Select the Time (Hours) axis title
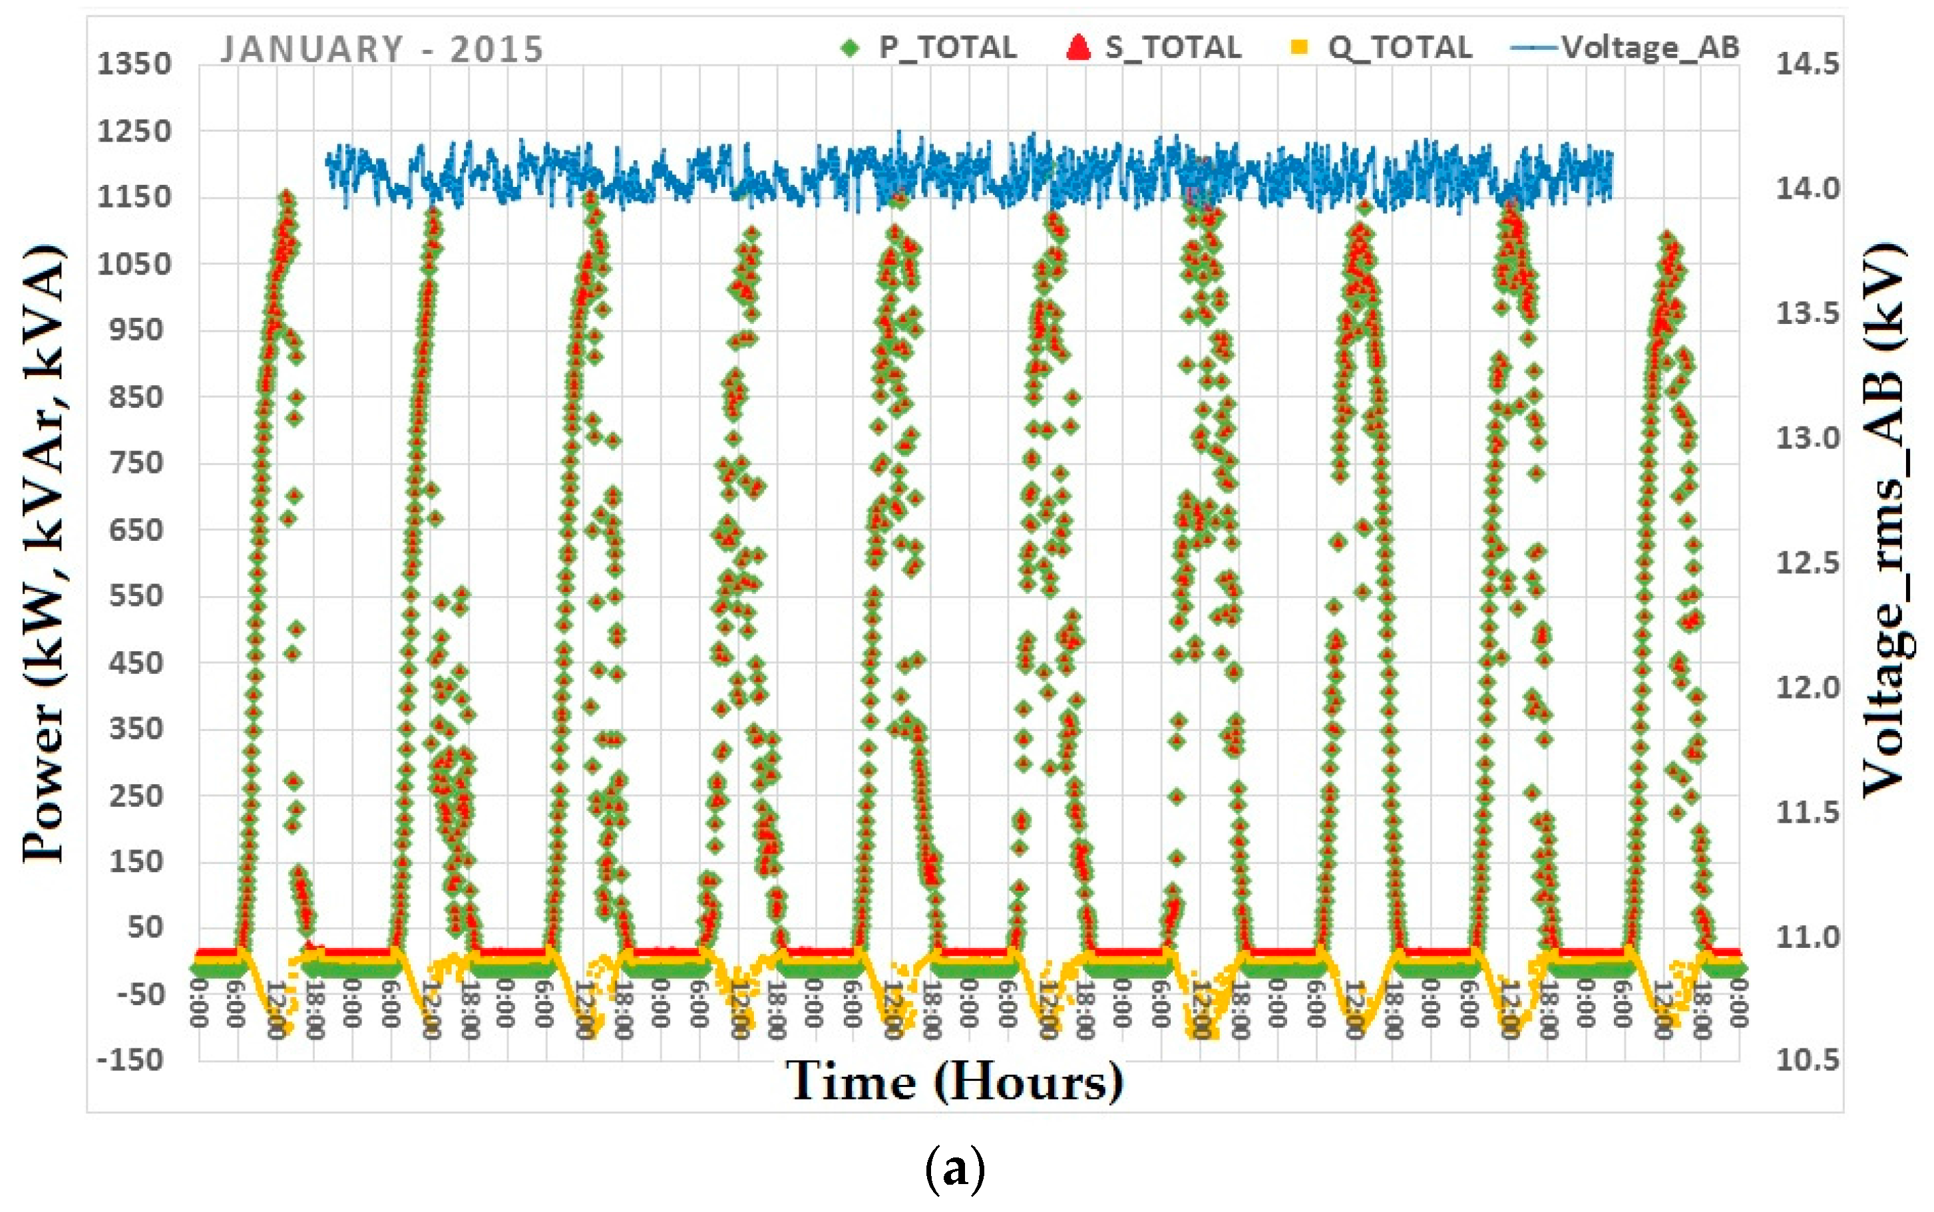1934x1212 pixels. coord(954,1082)
